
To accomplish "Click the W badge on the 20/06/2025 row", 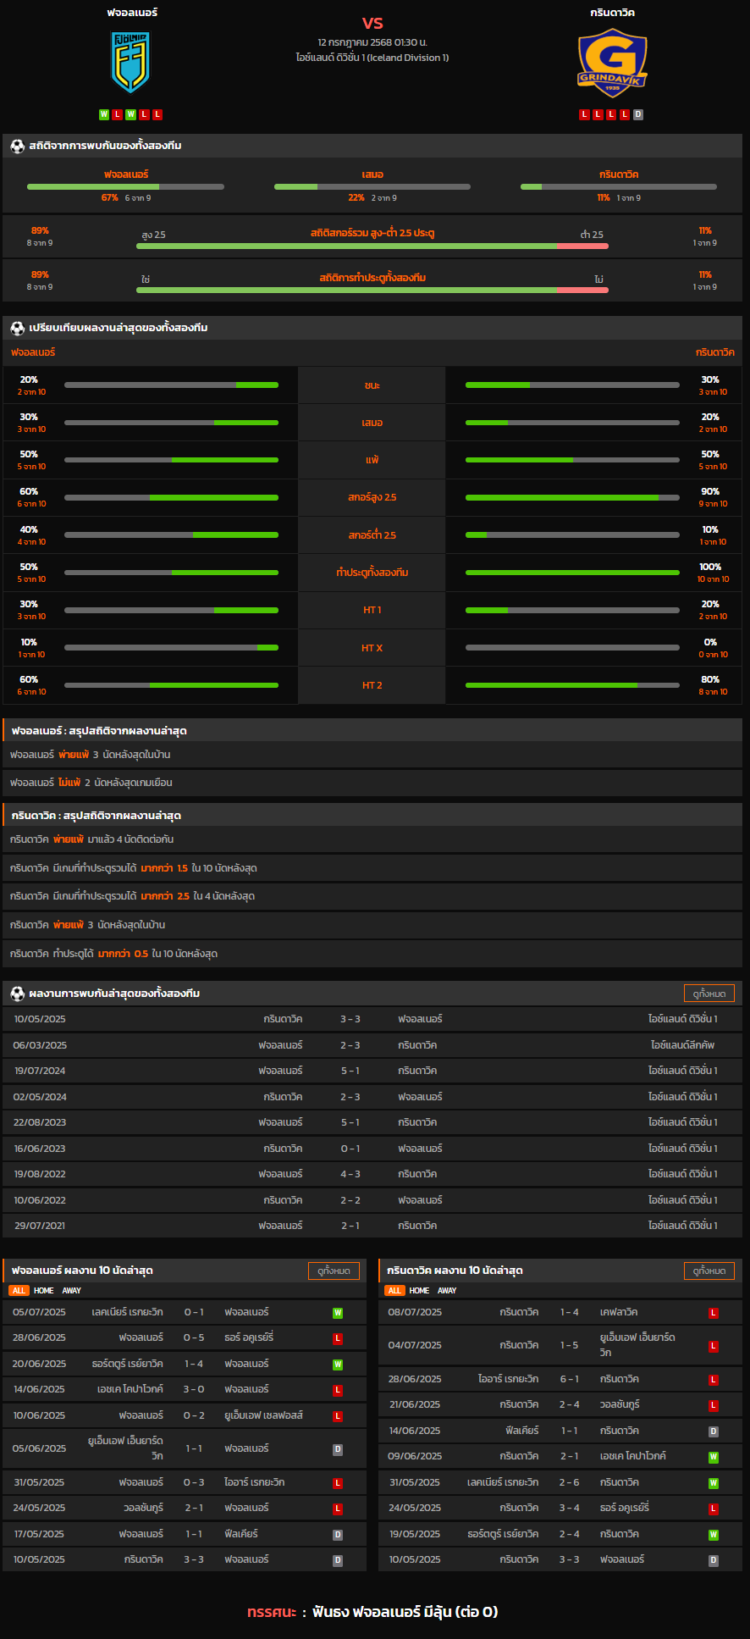I will click(338, 1365).
